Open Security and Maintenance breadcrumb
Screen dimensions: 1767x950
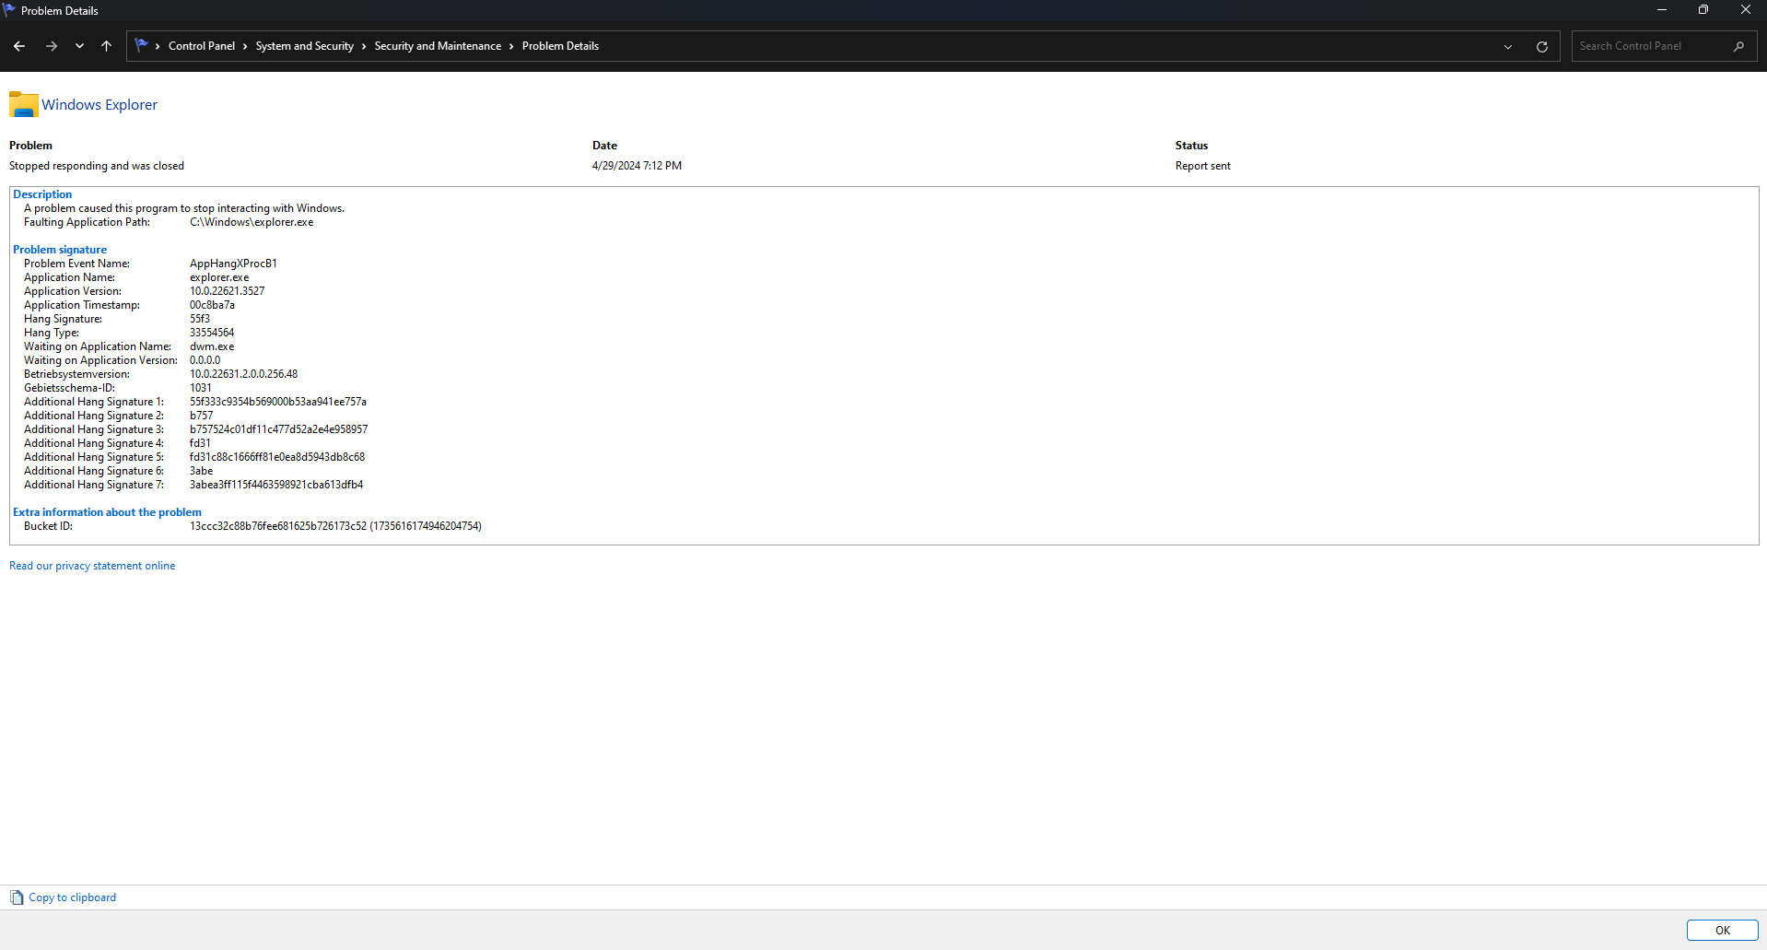[x=438, y=46]
